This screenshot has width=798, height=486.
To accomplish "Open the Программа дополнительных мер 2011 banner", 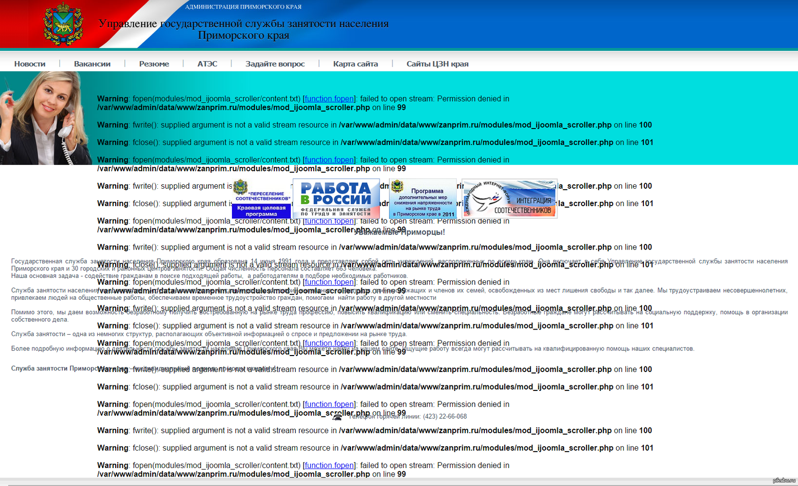I will (x=422, y=199).
